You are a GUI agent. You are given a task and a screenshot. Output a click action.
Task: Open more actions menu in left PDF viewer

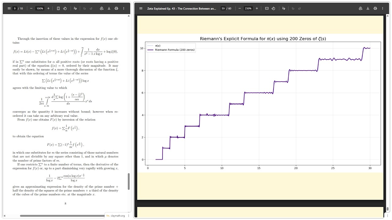[x=124, y=8]
